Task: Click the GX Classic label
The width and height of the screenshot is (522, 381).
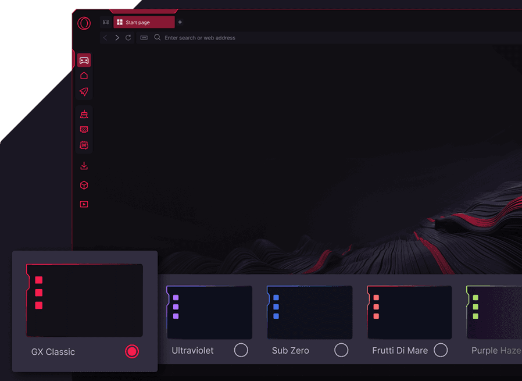Action: pyautogui.click(x=53, y=352)
